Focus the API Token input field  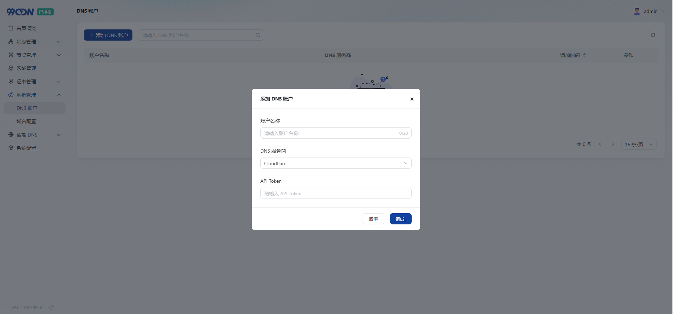coord(336,194)
